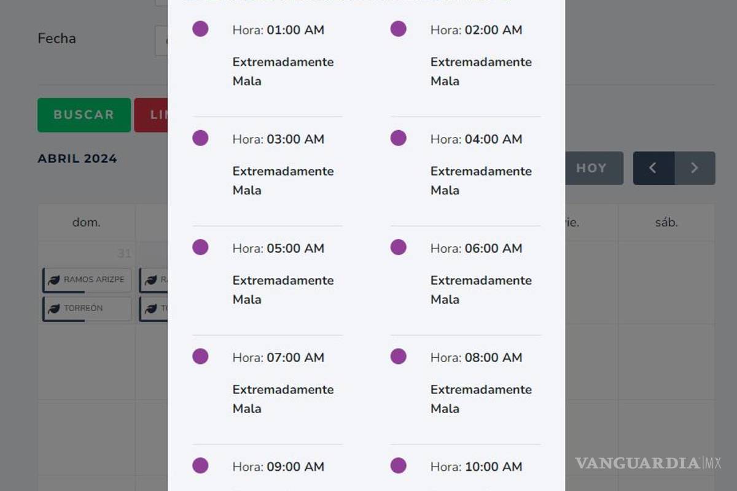737x491 pixels.
Task: Click the purple dot for 01:00 AM
Action: point(200,29)
